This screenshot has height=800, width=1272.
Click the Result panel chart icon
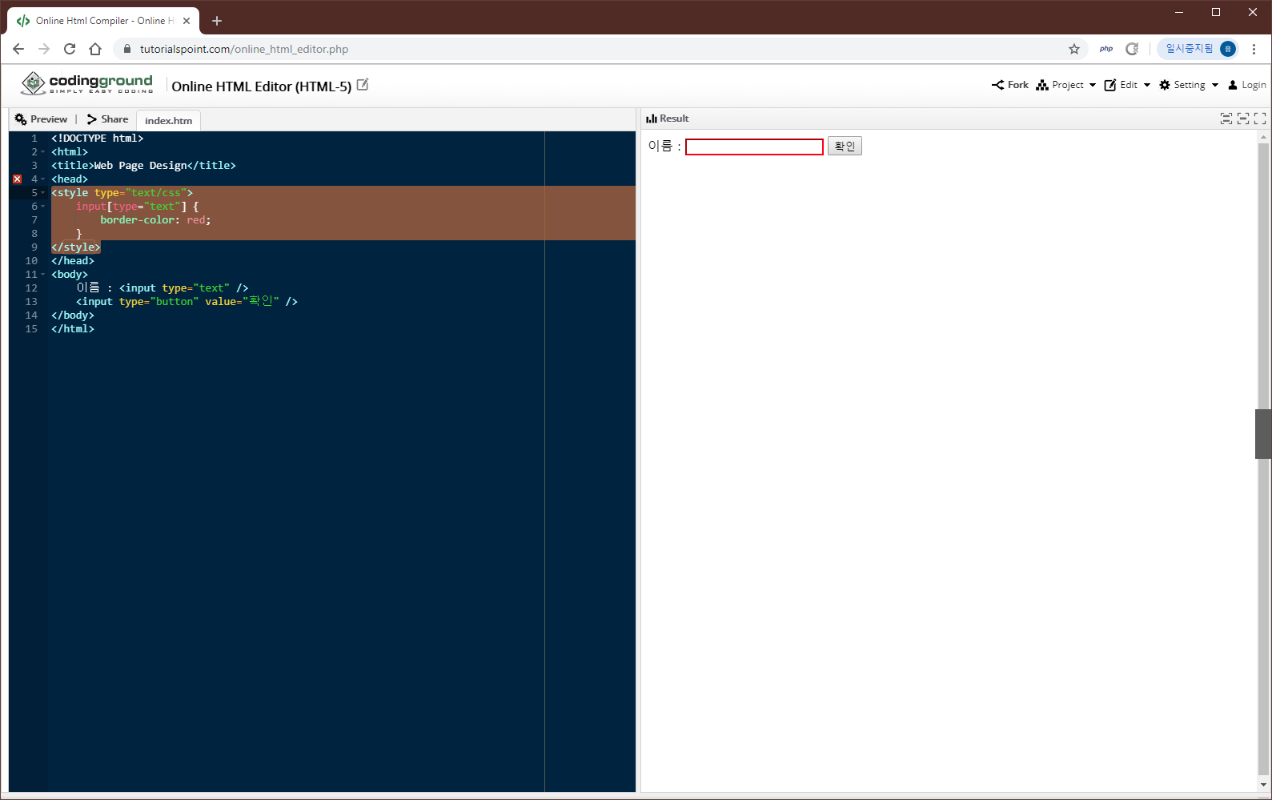click(x=652, y=119)
